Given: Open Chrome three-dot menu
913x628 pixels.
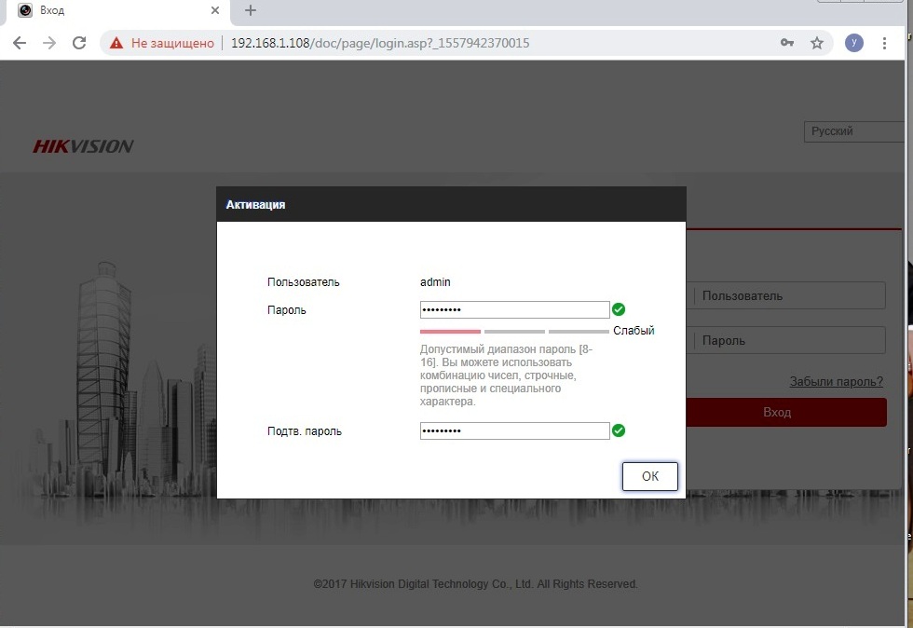Looking at the screenshot, I should [x=883, y=43].
